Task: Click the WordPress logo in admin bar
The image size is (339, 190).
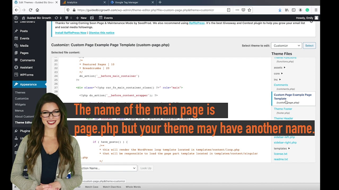Action: click(x=16, y=18)
